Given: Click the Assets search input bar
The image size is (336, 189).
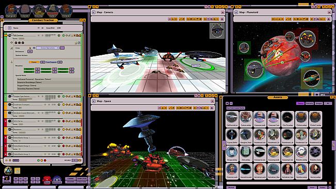Looking at the screenshot, I should coord(277,183).
